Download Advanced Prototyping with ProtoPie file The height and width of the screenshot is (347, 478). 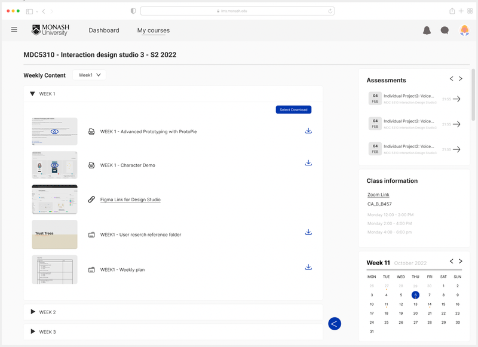[308, 131]
